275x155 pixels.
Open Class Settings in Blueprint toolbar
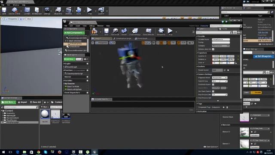pyautogui.click(x=134, y=32)
